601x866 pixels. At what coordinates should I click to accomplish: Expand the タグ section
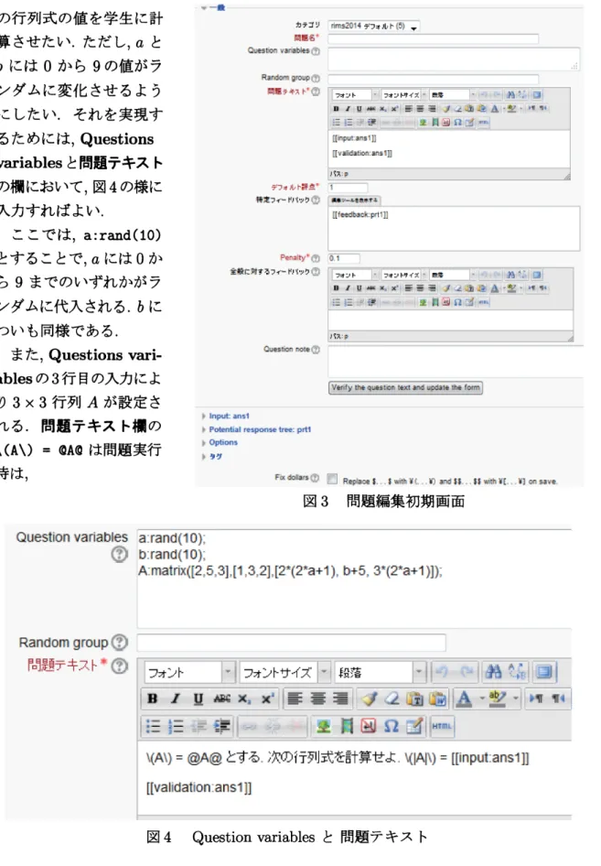(x=215, y=456)
